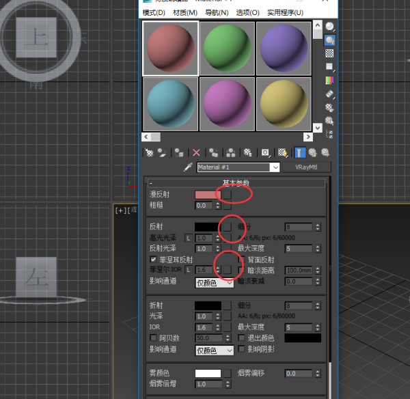410x399 pixels.
Task: Enable the 阿贝数 checkbox
Action: (x=153, y=338)
